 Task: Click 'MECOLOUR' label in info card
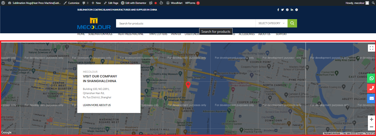click(x=90, y=72)
